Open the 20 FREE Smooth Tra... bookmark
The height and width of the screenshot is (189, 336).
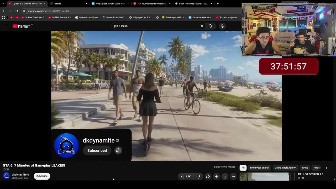point(60,18)
